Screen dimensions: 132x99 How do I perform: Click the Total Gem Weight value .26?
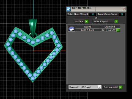[93, 14]
